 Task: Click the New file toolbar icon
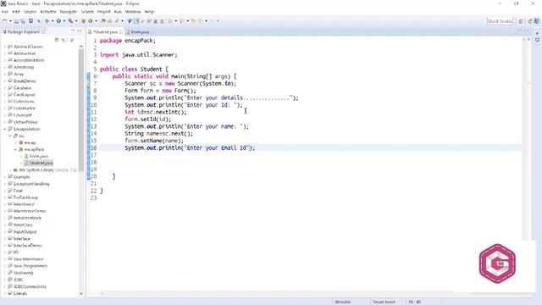pyautogui.click(x=5, y=21)
